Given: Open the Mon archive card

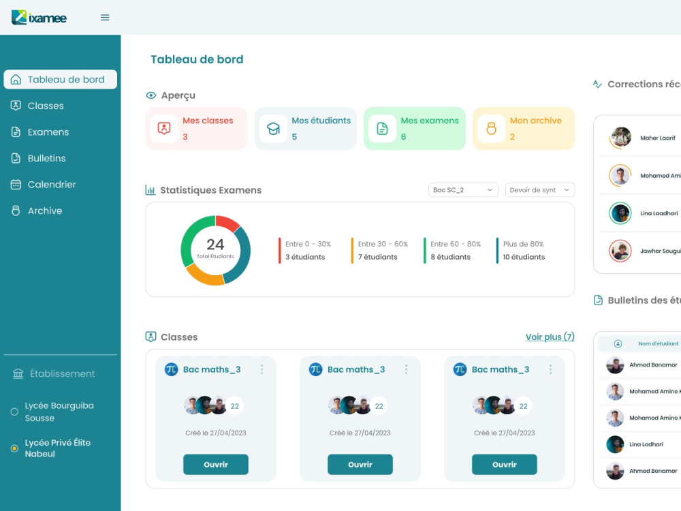Looking at the screenshot, I should pos(523,129).
